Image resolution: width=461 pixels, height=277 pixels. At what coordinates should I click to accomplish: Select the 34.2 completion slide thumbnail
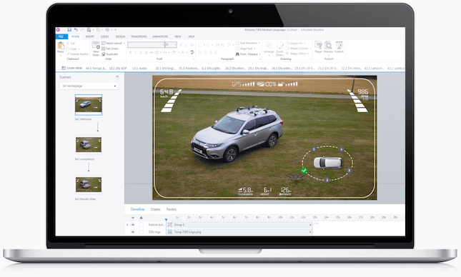click(x=89, y=145)
